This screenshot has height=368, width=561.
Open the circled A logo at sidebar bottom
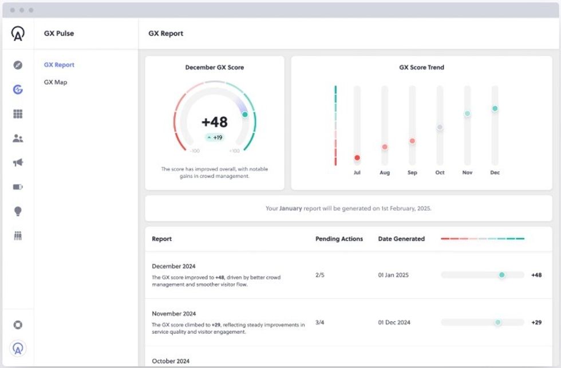click(x=18, y=349)
